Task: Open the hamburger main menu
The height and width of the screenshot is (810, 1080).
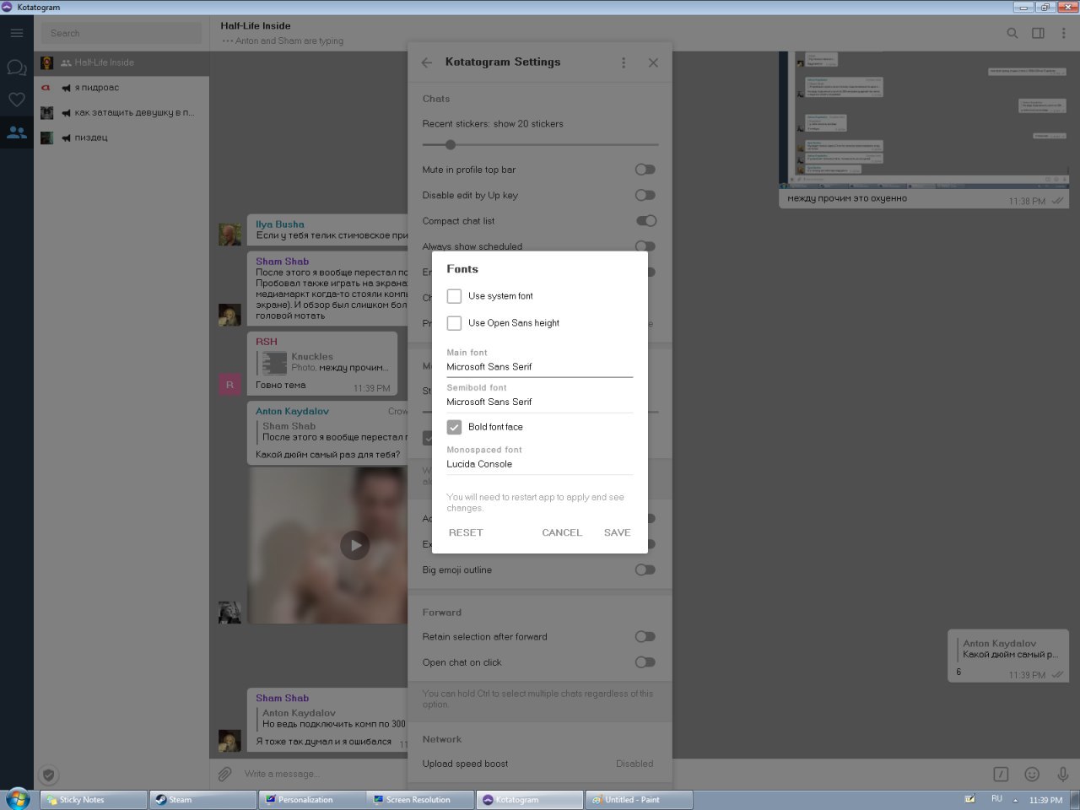Action: click(17, 33)
